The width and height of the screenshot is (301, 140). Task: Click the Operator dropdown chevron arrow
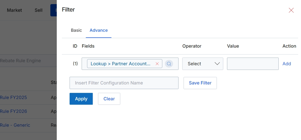217,64
